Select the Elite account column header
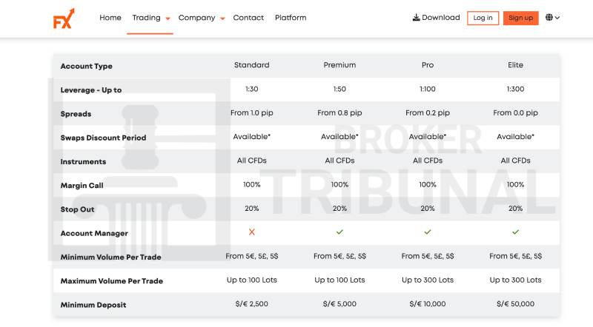This screenshot has height=327, width=593. pos(515,65)
